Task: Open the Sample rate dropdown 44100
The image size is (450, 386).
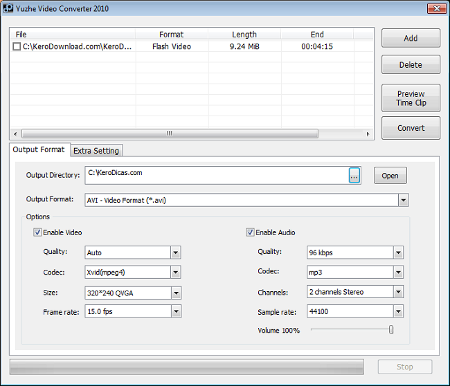Action: (x=398, y=311)
